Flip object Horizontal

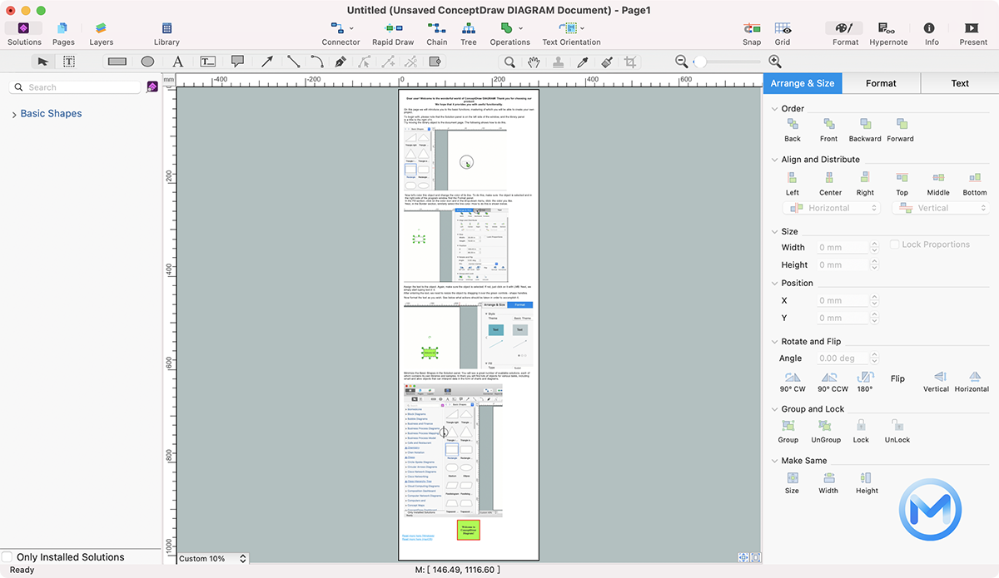[x=972, y=383]
